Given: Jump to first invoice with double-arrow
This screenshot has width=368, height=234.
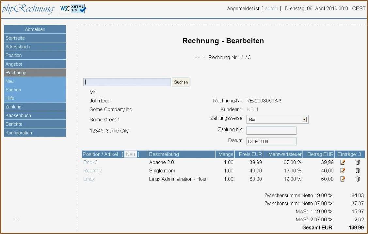Looking at the screenshot, I should [x=198, y=57].
